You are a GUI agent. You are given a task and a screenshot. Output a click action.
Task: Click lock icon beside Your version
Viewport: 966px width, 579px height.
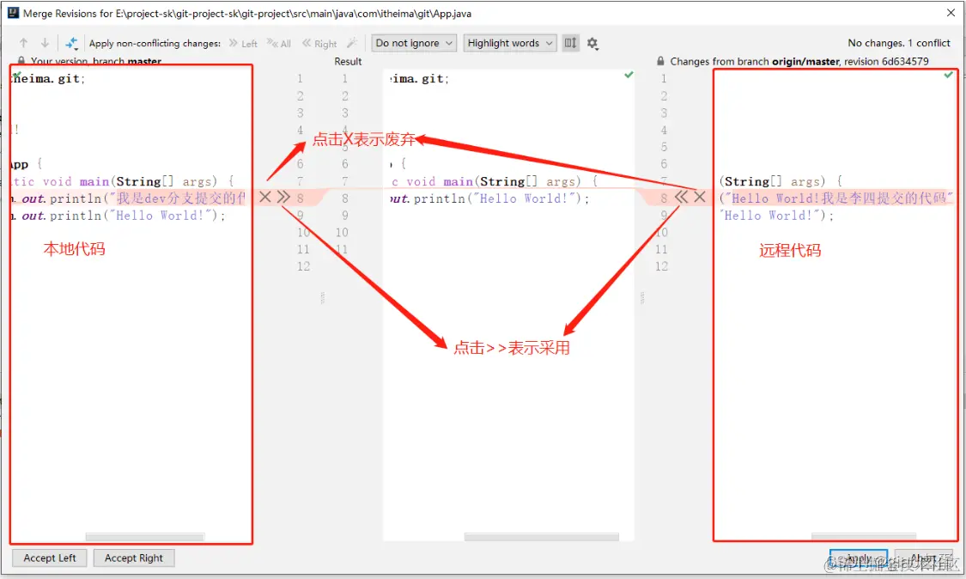(21, 60)
